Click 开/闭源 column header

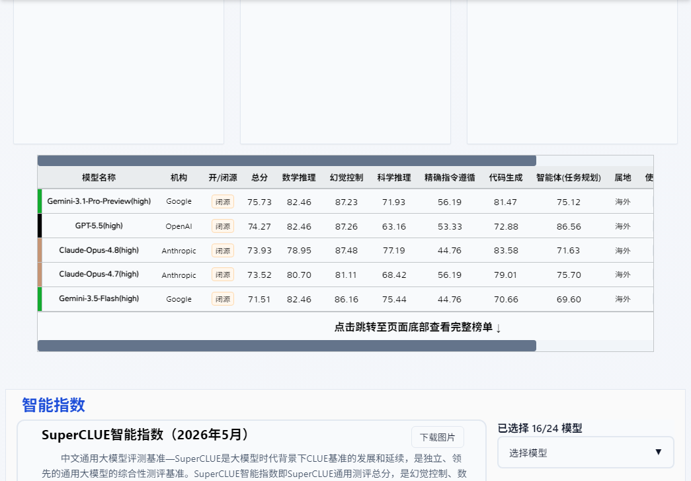(223, 178)
